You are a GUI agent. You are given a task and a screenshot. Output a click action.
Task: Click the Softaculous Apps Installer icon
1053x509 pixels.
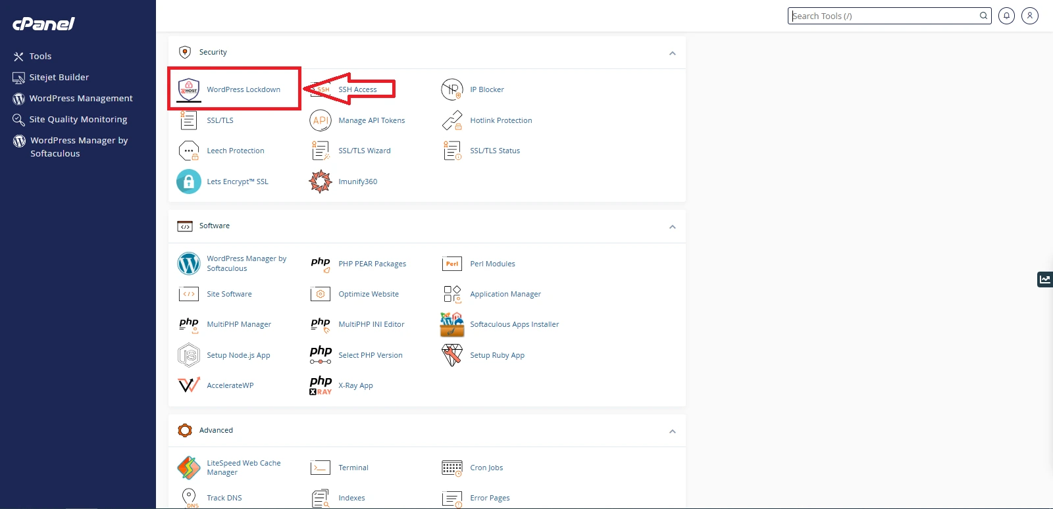tap(452, 324)
